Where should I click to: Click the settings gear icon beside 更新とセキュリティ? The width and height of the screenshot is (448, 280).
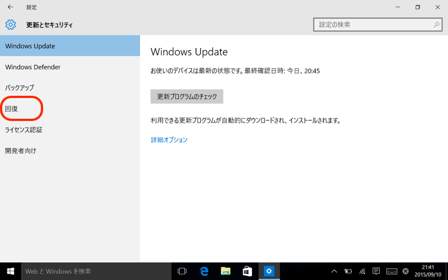11,25
